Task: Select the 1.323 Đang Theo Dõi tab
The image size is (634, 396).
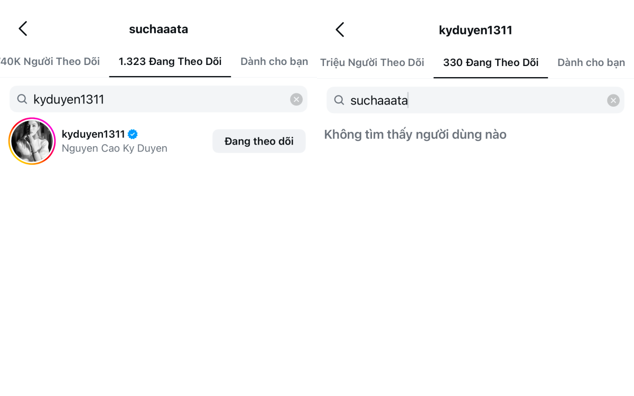Action: coord(170,61)
